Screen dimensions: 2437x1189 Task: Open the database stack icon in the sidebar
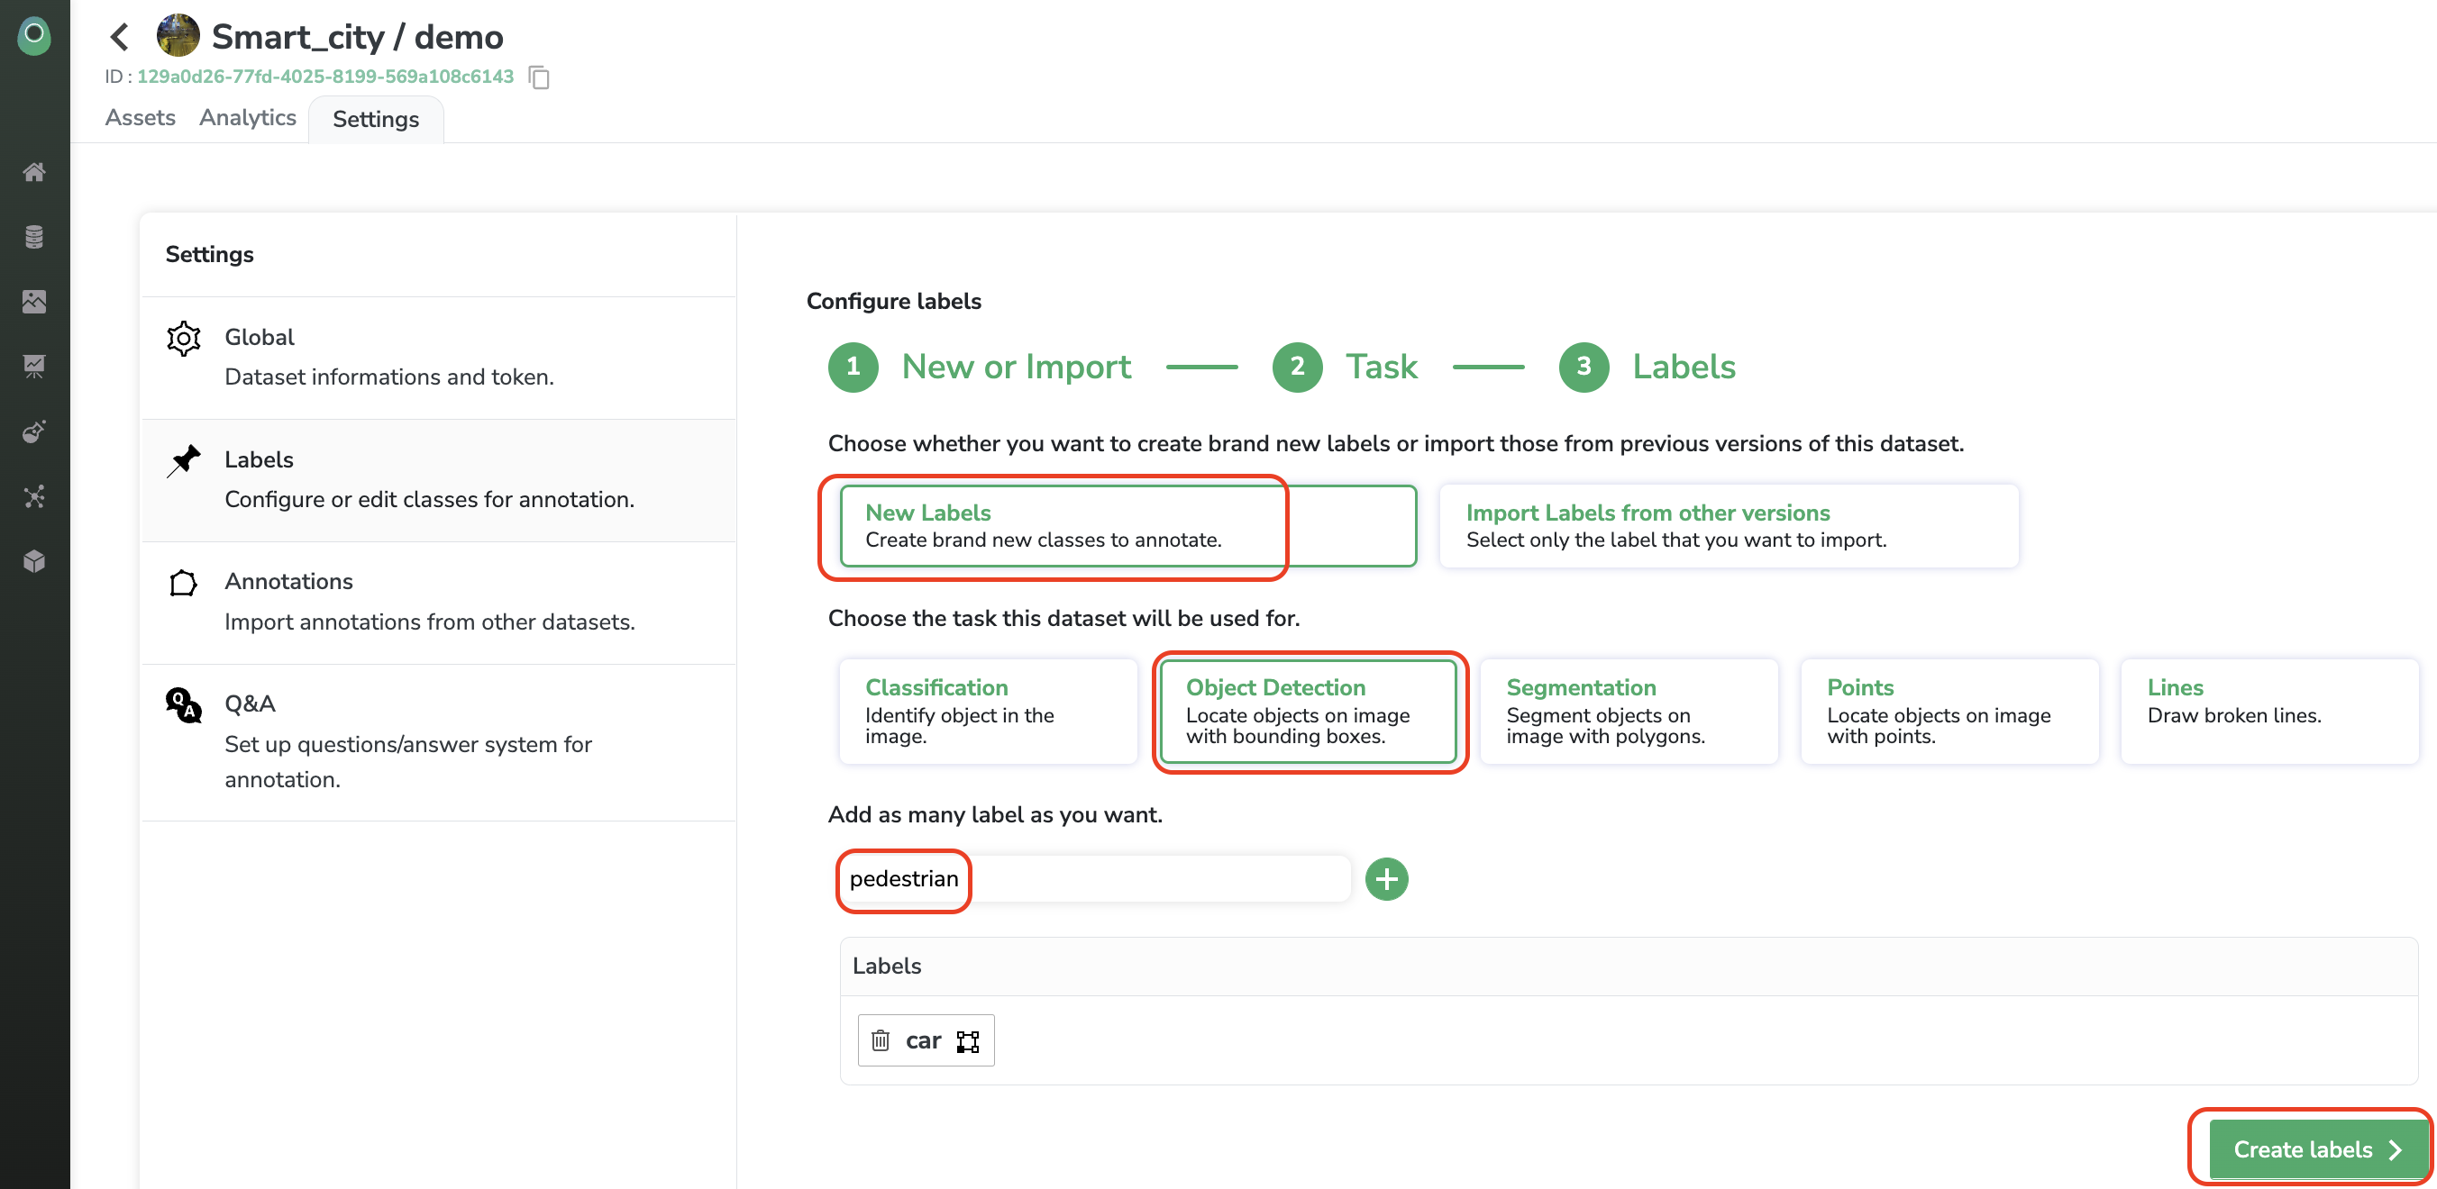coord(34,236)
